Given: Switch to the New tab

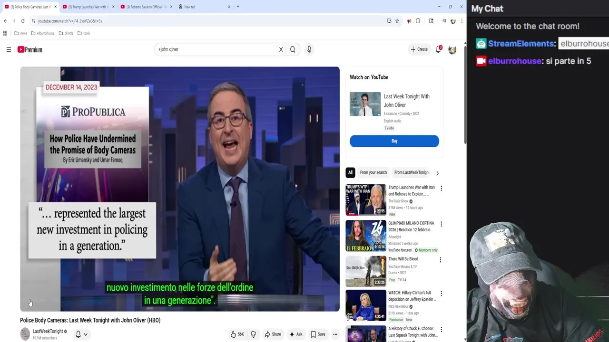Looking at the screenshot, I should 204,7.
